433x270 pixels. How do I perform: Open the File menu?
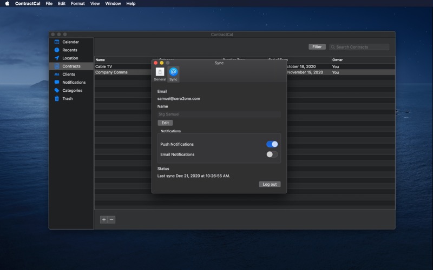(x=49, y=4)
